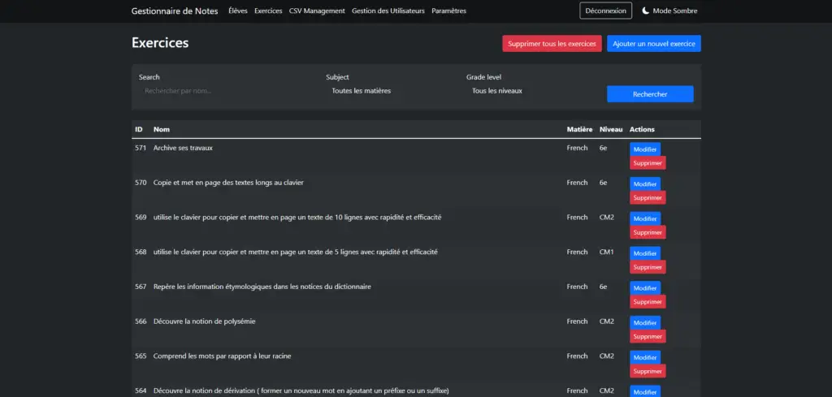Screen dimensions: 832x397
Task: Click Repère les information étymologiques row text
Action: pos(262,287)
